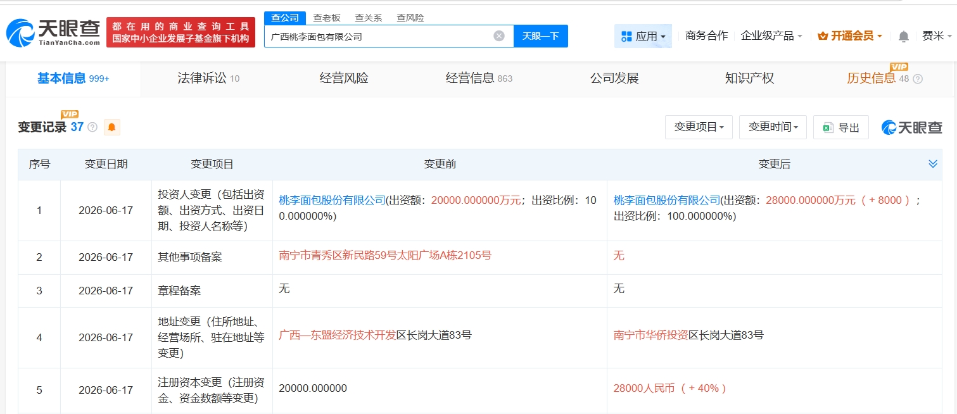Click the 商务合作 link
Image resolution: width=957 pixels, height=414 pixels.
point(707,36)
